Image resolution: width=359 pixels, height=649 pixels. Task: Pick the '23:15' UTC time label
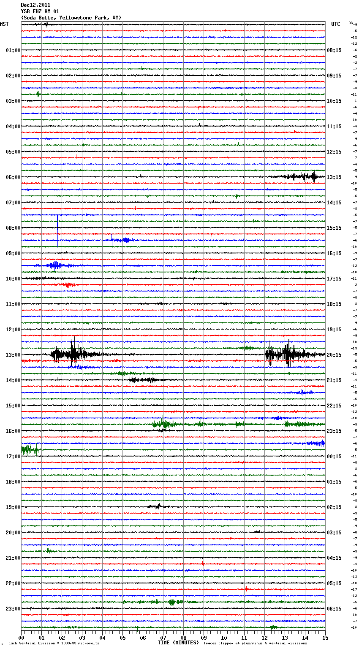pyautogui.click(x=334, y=431)
